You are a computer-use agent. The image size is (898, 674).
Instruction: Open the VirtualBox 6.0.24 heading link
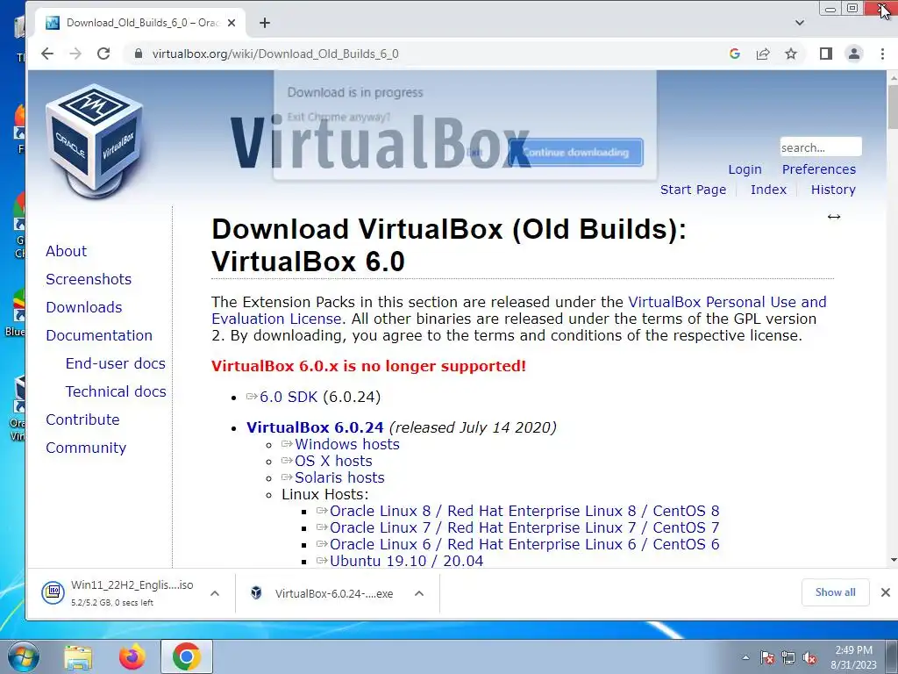point(315,427)
